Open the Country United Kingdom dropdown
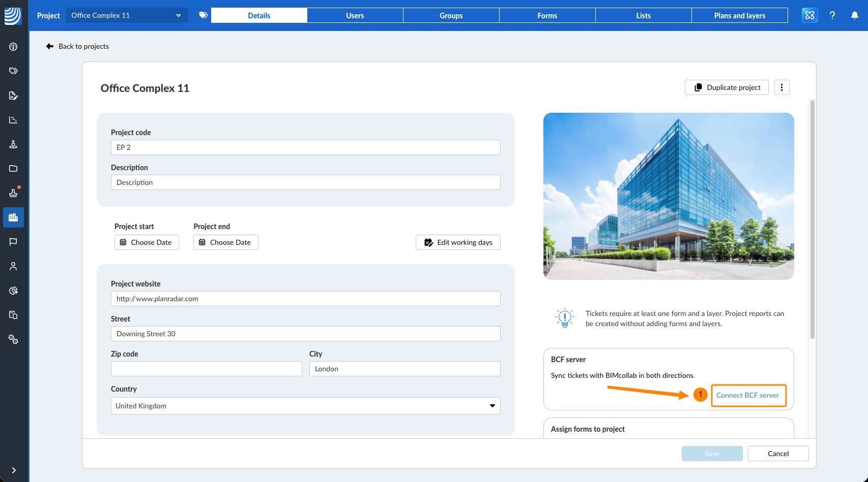868x482 pixels. (x=306, y=406)
